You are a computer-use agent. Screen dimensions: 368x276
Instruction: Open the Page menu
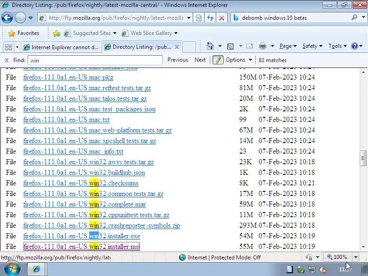[x=288, y=46]
